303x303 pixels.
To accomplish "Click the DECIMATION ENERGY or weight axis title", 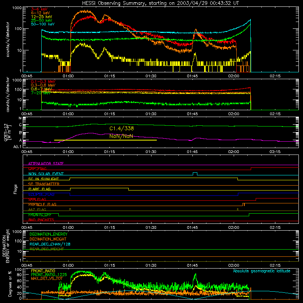I will click(6, 246).
